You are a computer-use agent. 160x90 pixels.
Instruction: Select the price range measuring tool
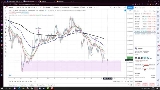5,29
